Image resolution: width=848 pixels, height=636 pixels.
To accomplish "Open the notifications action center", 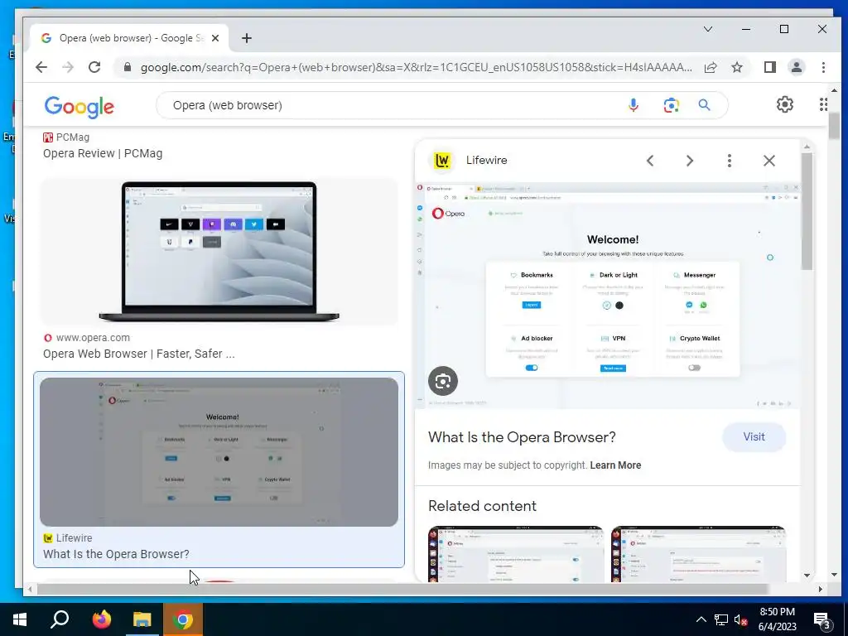I will tap(822, 620).
